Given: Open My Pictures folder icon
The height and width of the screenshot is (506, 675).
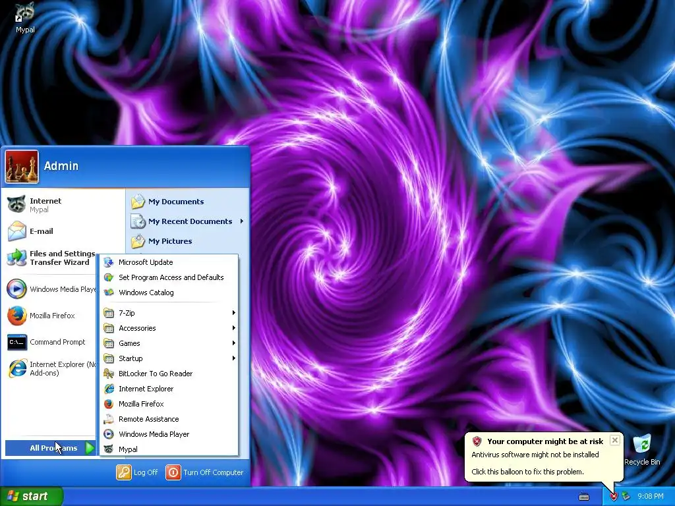Looking at the screenshot, I should coord(138,241).
